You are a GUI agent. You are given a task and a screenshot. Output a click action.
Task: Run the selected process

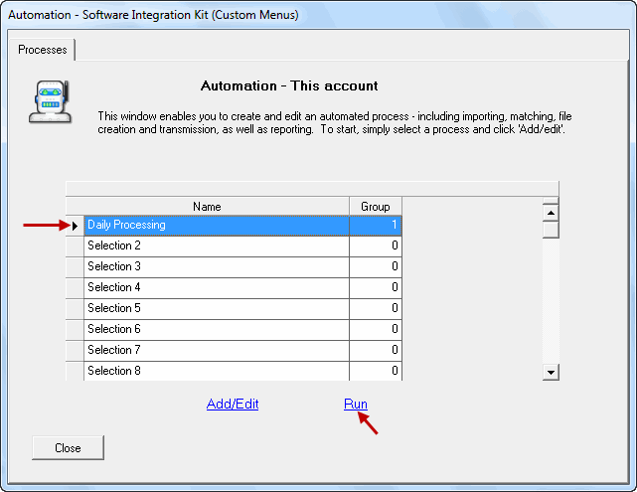click(356, 404)
